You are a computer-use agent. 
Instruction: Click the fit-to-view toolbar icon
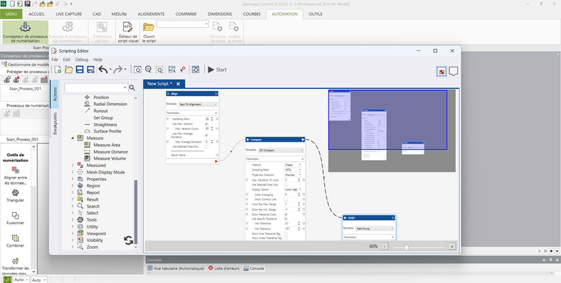[195, 70]
